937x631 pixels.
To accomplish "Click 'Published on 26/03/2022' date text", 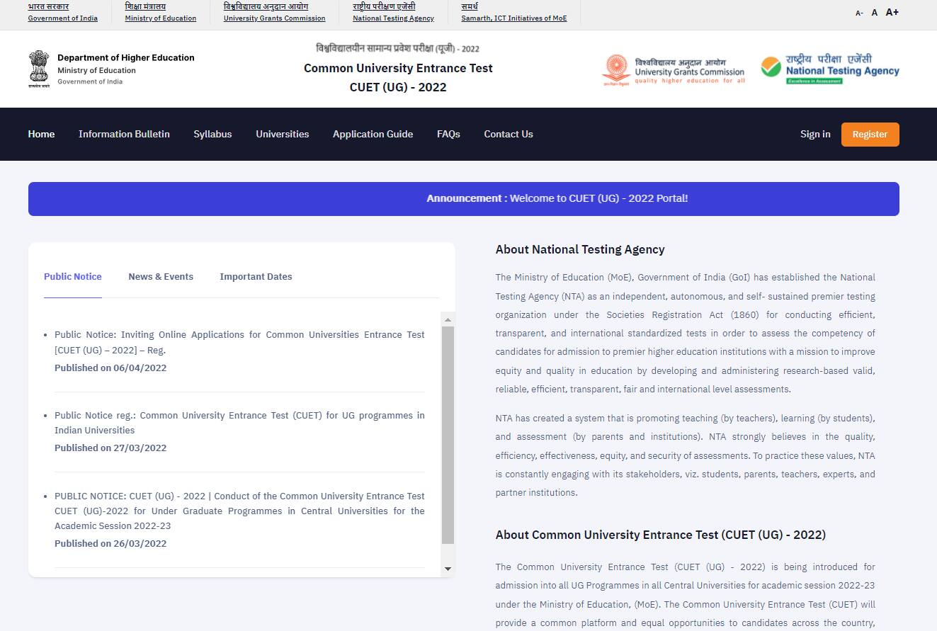I will [x=110, y=543].
